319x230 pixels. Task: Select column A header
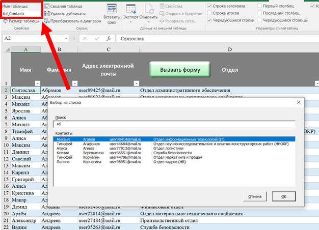pos(25,49)
